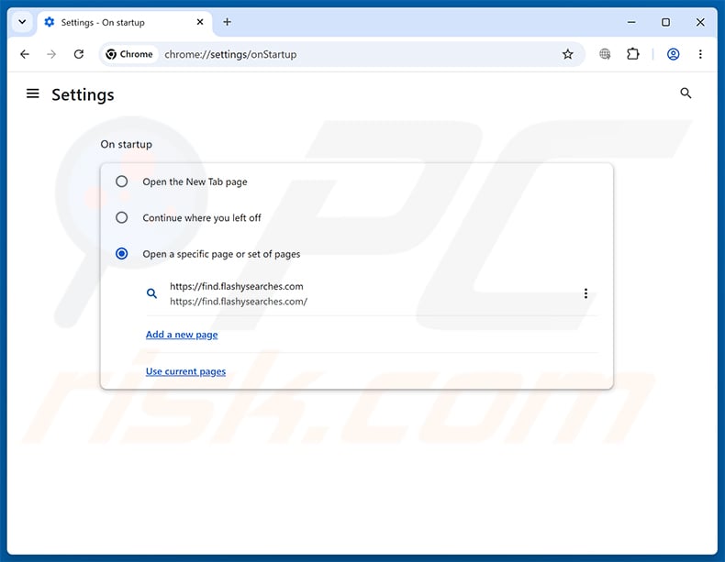Viewport: 725px width, 562px height.
Task: Reload the current page
Action: point(79,54)
